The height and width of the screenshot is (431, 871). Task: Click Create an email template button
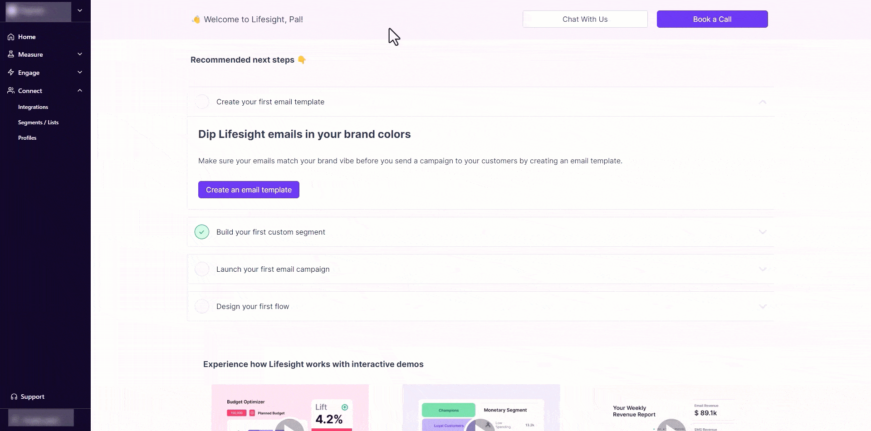(249, 190)
